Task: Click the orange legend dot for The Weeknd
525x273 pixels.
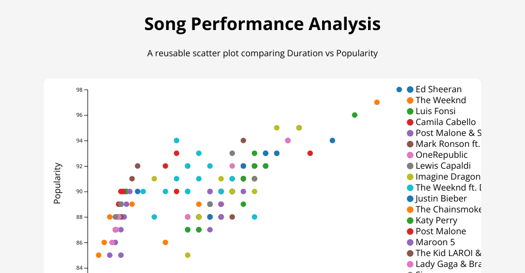Action: point(410,100)
